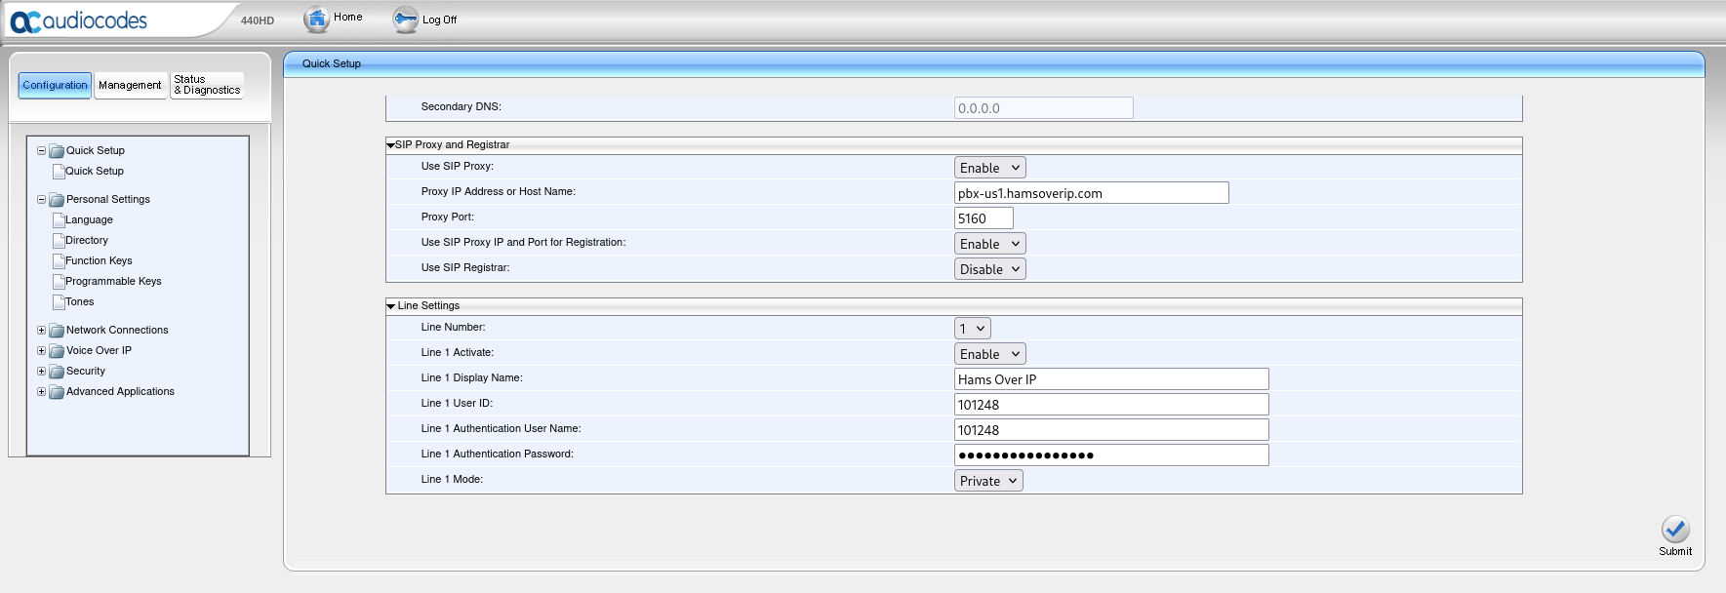
Task: Open the Use SIP Proxy dropdown
Action: tap(989, 168)
